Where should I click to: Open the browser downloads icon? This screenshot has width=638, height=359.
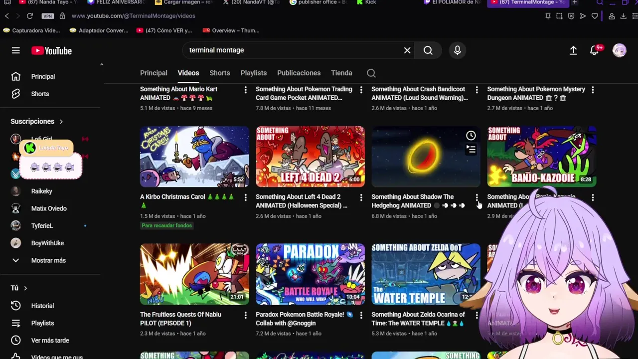point(624,16)
